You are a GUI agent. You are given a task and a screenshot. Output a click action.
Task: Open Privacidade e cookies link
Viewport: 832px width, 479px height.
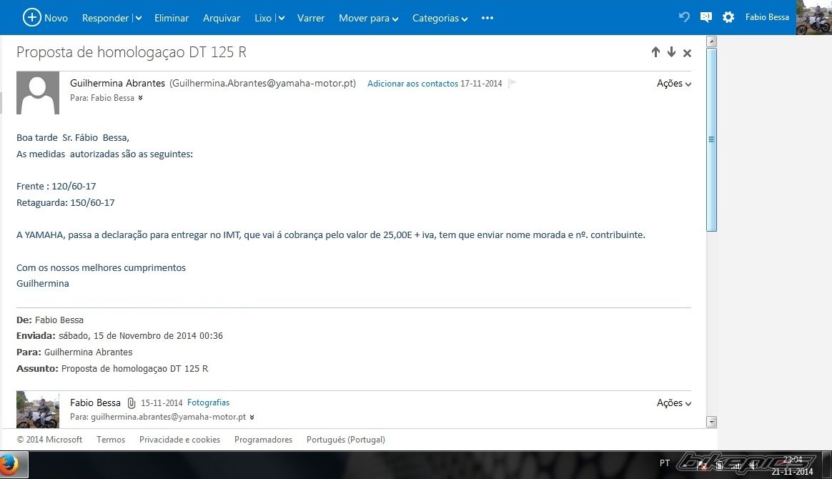(x=179, y=439)
